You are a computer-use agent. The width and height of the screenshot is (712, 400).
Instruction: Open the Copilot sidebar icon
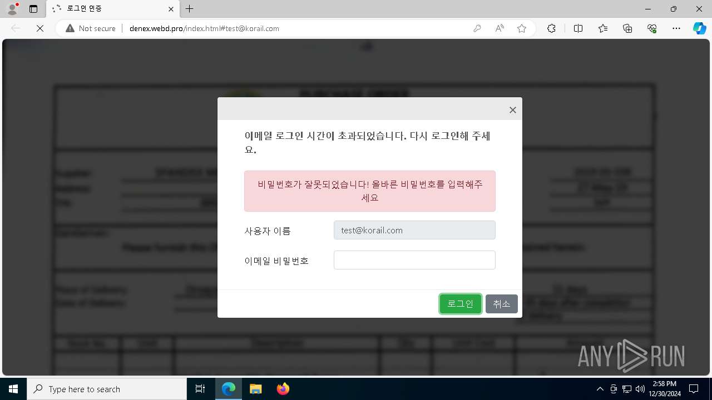pos(700,28)
